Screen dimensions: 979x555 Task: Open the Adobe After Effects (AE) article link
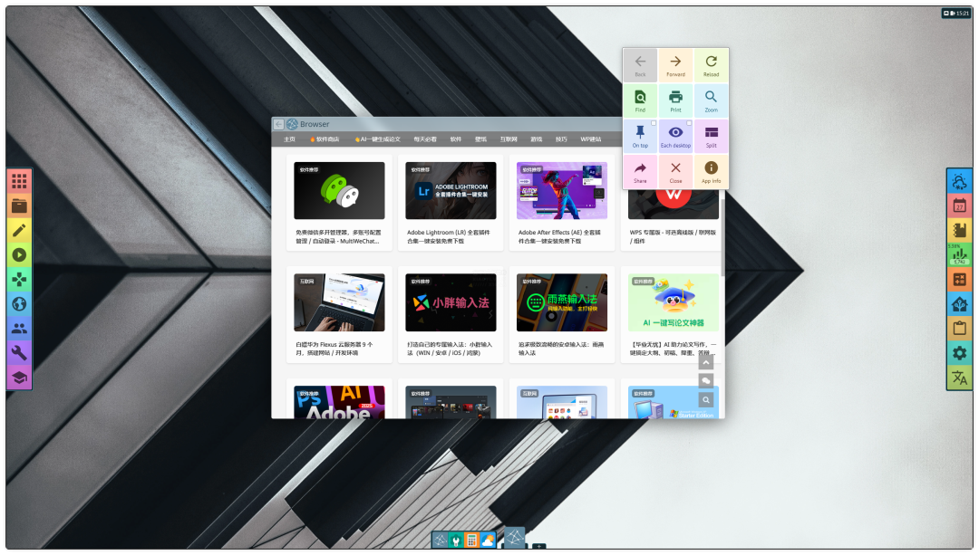tap(559, 236)
